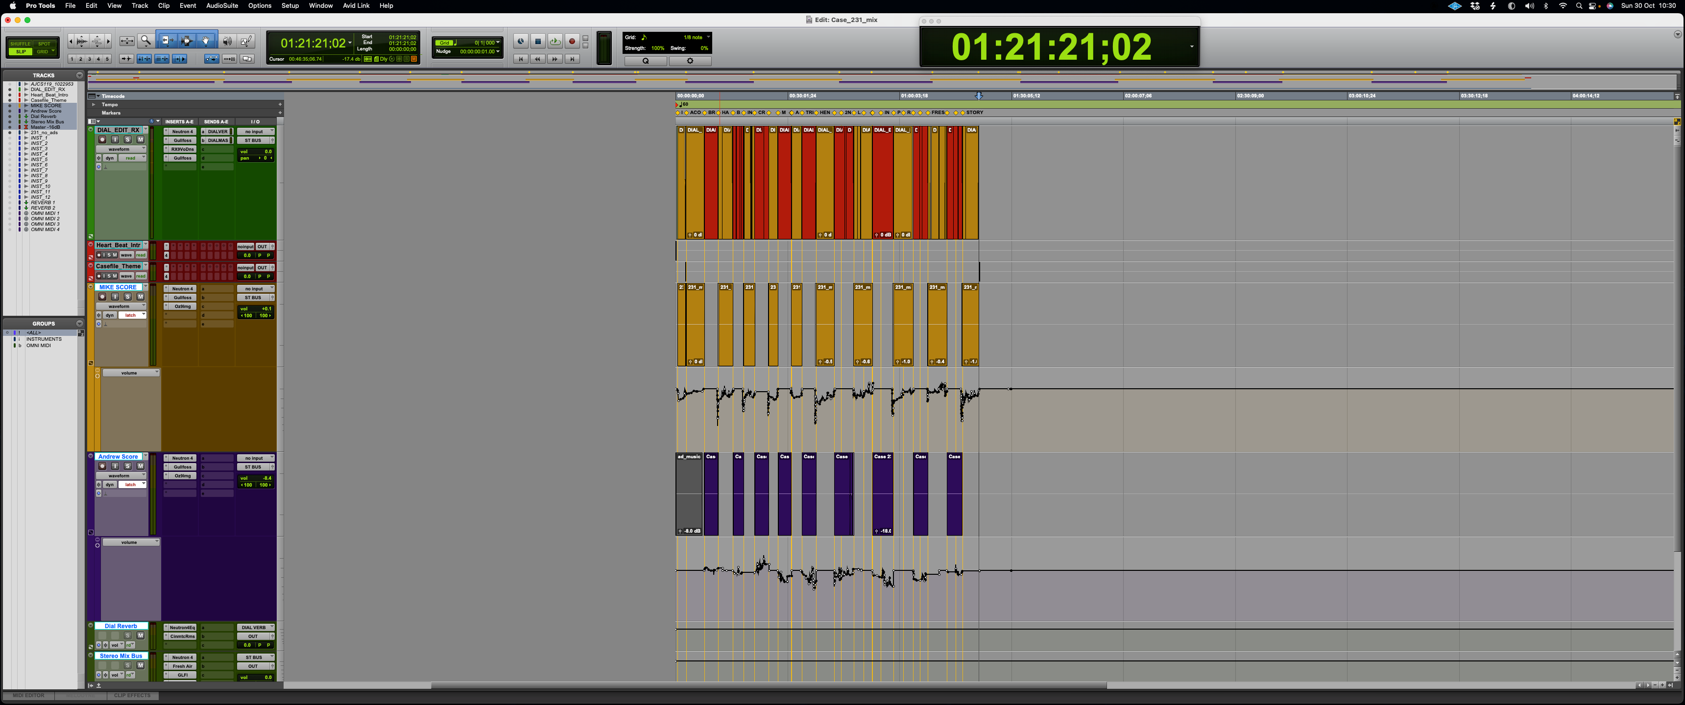Screen dimensions: 1685x705
Task: Click the Return to Zero button
Action: [x=521, y=59]
